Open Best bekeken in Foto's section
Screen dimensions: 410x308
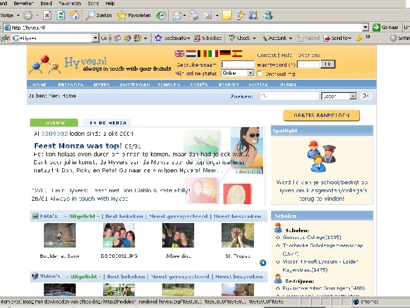(124, 216)
